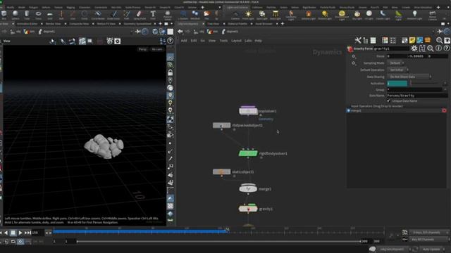Viewport: 451px width, 253px height.
Task: Toggle the pin on the network pane path bar
Action: tap(440, 31)
